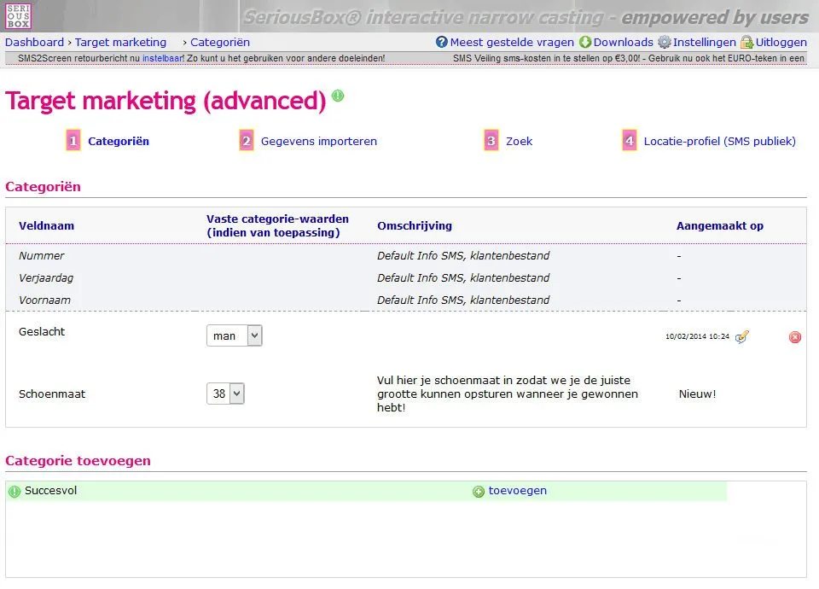Image resolution: width=819 pixels, height=589 pixels.
Task: Open Meest gestelde vragen link
Action: coord(512,43)
